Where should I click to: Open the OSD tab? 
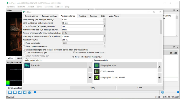(x=103, y=16)
